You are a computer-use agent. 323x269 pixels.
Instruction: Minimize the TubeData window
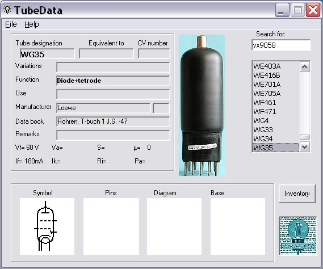(282, 10)
